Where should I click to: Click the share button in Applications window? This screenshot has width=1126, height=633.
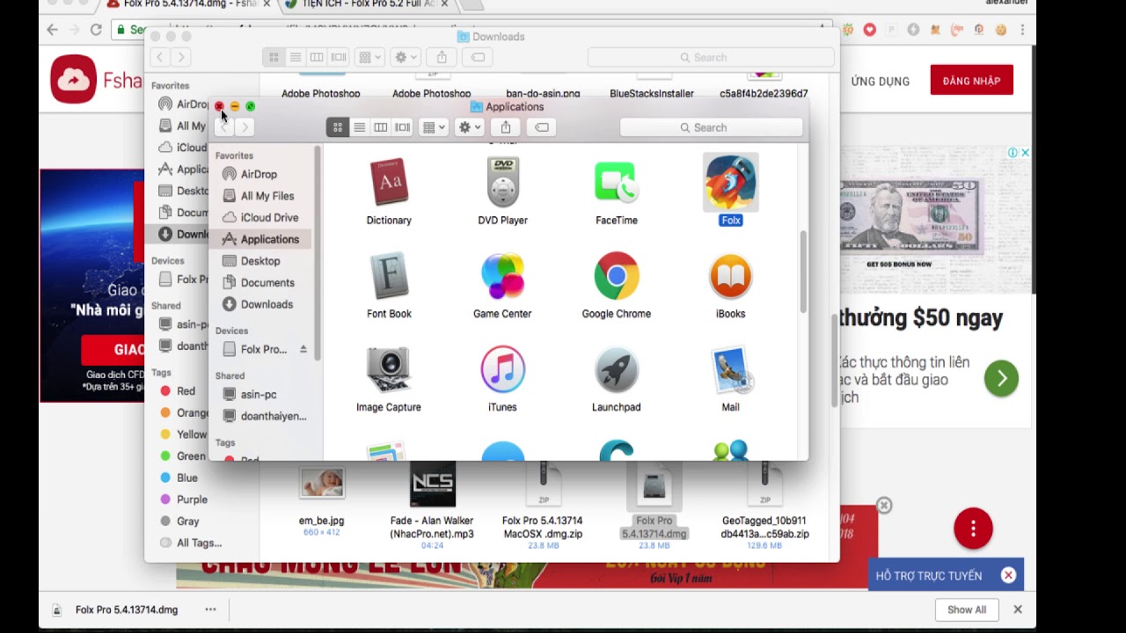point(506,127)
